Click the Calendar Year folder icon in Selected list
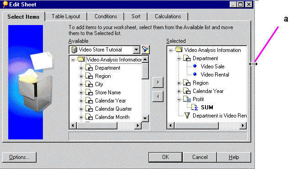The height and width of the screenshot is (169, 290). coord(187,91)
